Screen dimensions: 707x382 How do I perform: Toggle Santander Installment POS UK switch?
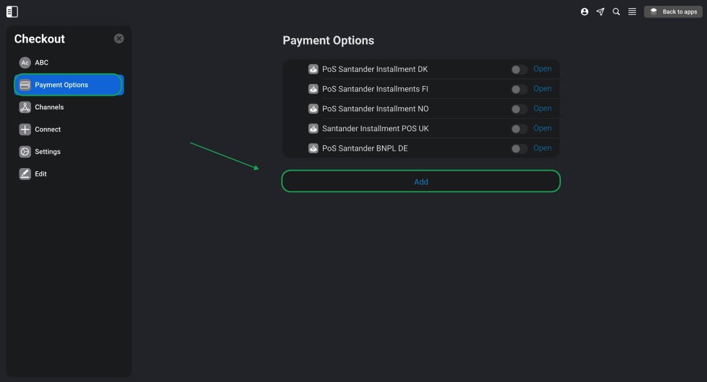(519, 129)
